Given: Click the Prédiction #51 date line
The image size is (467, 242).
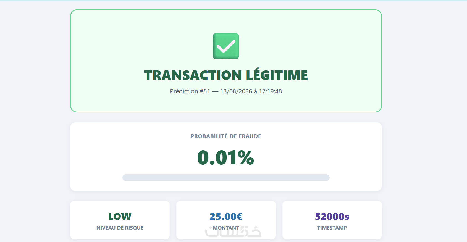Looking at the screenshot, I should coord(226,91).
